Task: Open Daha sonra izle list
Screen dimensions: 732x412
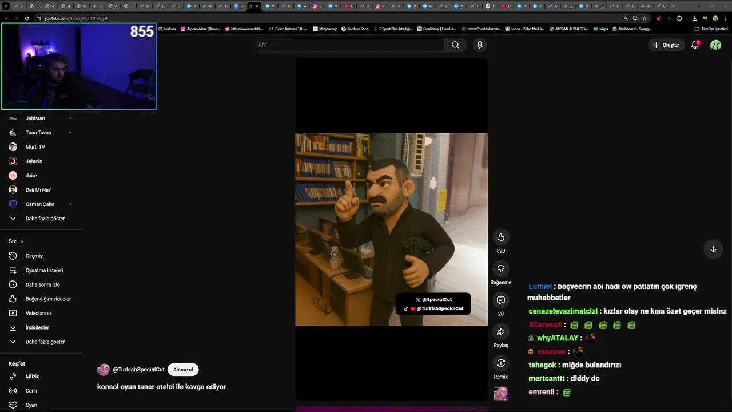Action: pos(41,284)
